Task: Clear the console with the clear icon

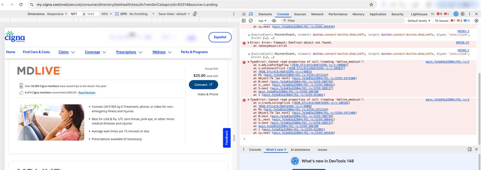Action: tap(251, 20)
